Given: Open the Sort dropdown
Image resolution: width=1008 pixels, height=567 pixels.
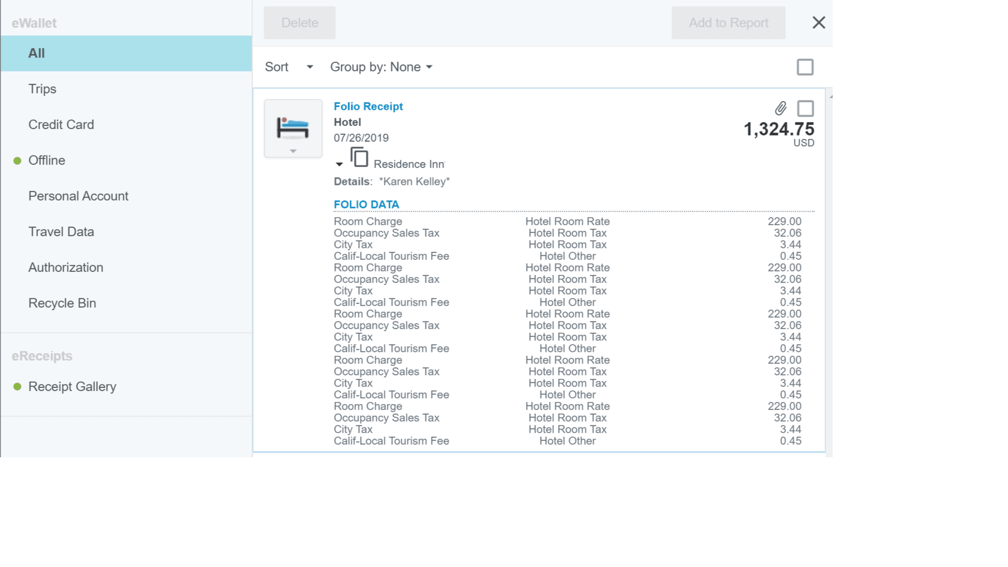Looking at the screenshot, I should (289, 67).
